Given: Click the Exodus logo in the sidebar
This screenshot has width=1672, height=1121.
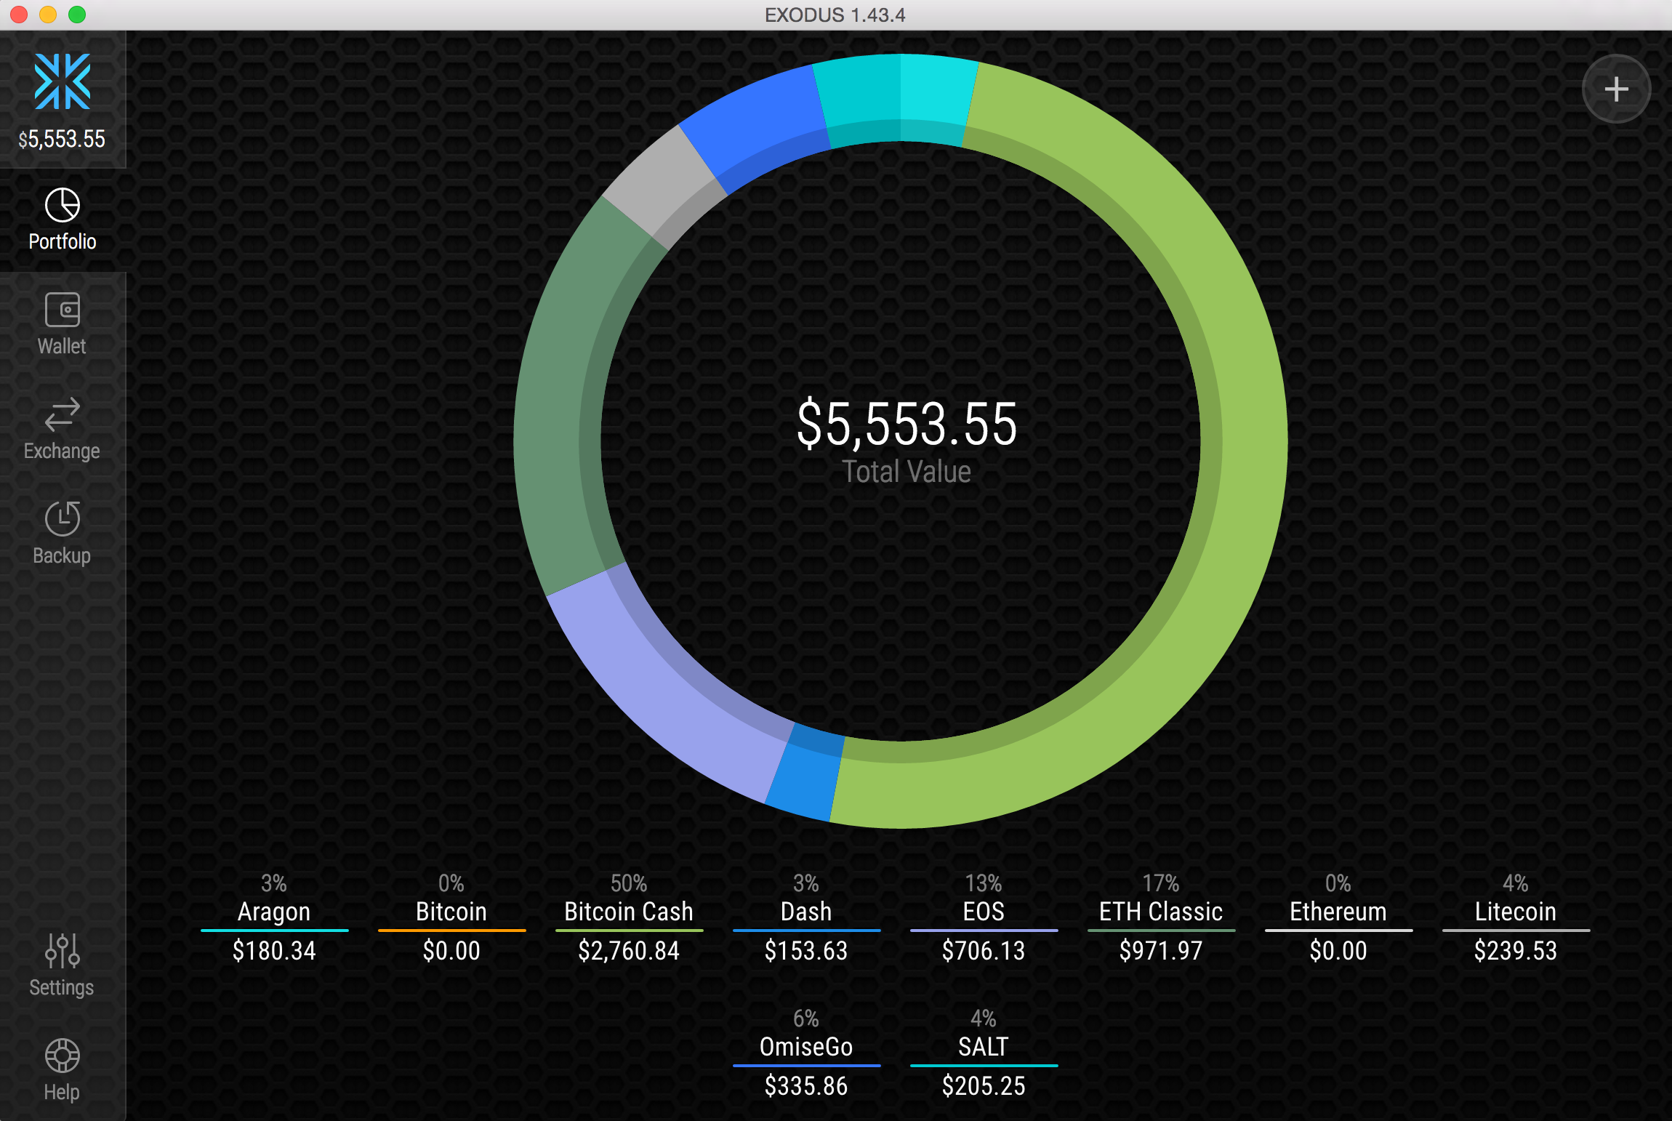Looking at the screenshot, I should (x=63, y=81).
